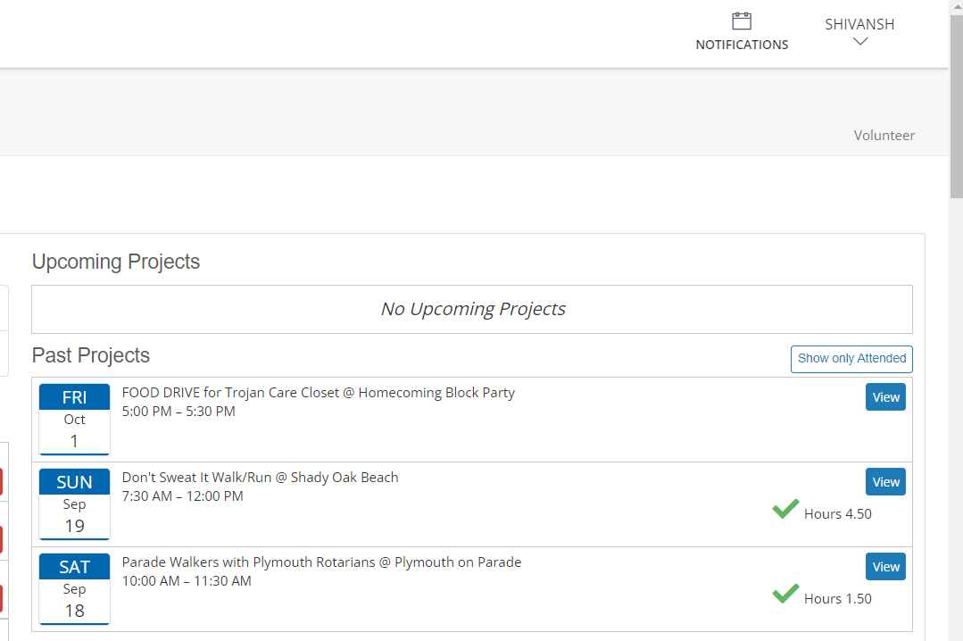Expand the chevron arrow under SHIVANSH
963x641 pixels.
tap(860, 41)
